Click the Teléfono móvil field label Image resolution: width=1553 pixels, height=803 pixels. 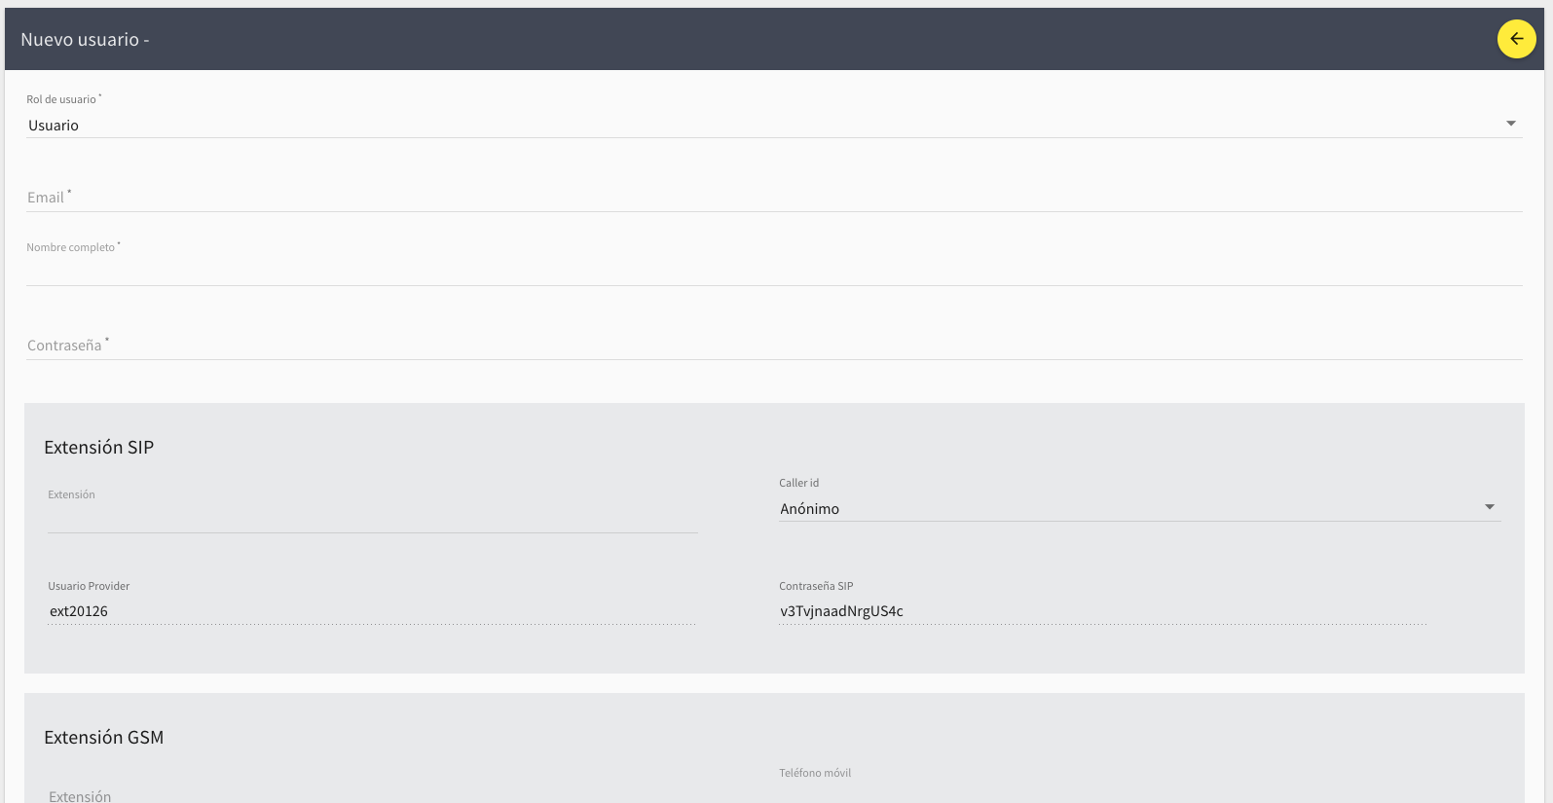click(815, 773)
